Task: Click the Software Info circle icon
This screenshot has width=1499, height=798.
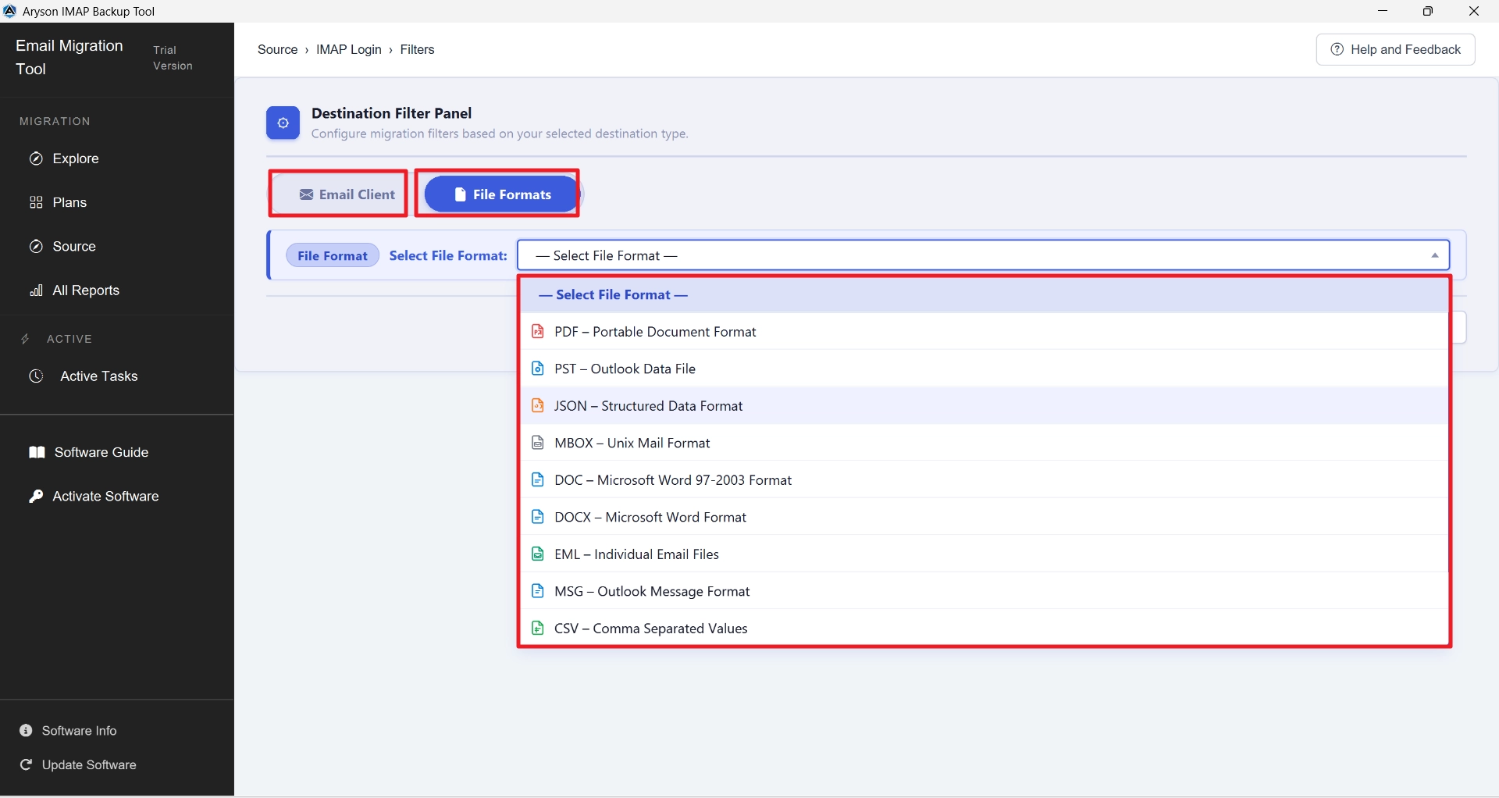Action: (26, 730)
